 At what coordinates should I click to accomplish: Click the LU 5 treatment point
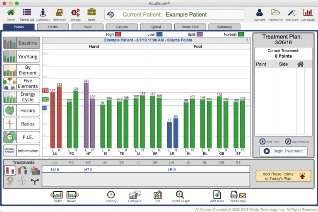click(55, 169)
